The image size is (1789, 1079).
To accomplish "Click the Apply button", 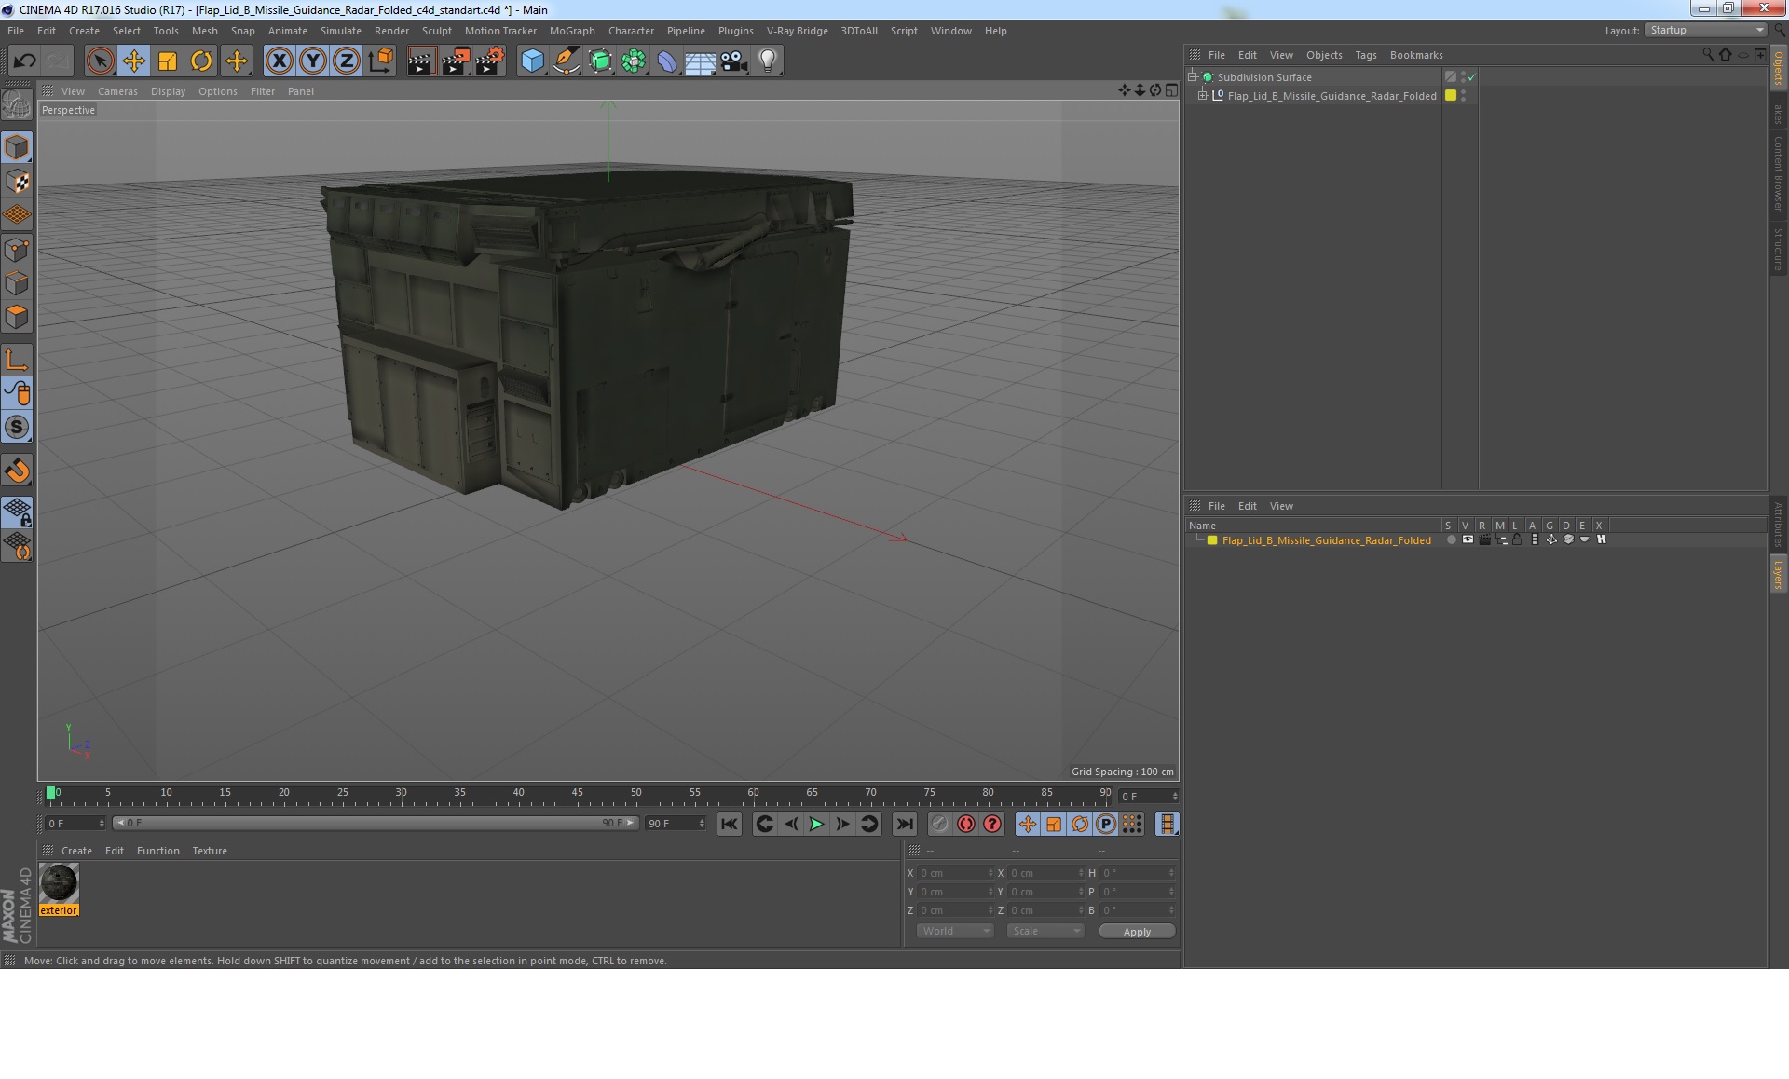I will click(1137, 932).
